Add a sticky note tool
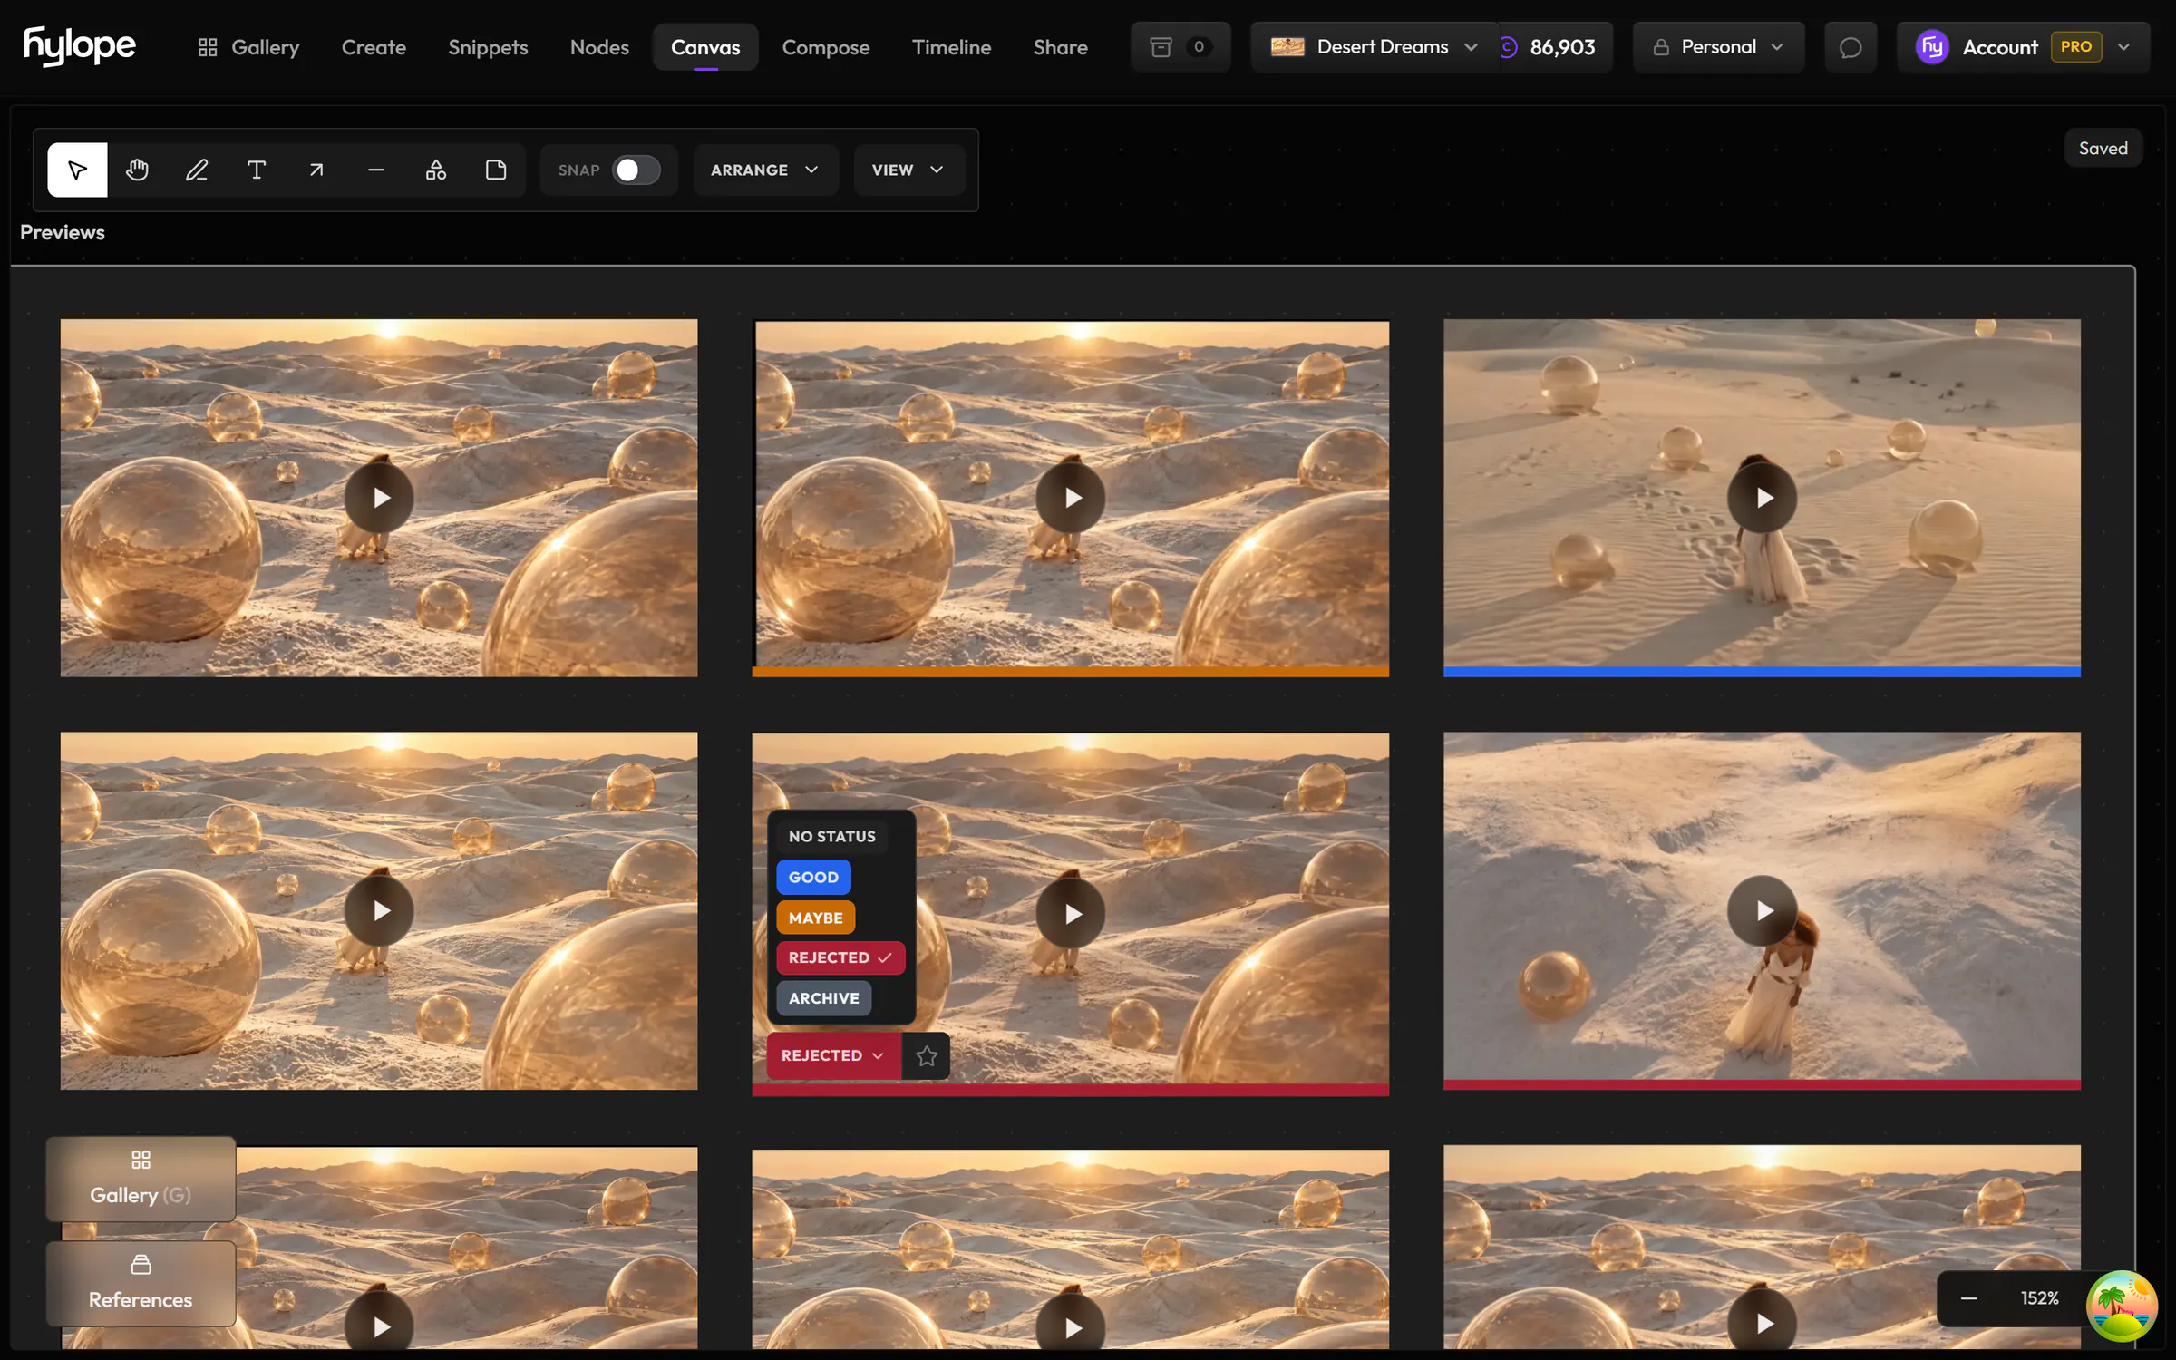2176x1360 pixels. click(x=496, y=170)
